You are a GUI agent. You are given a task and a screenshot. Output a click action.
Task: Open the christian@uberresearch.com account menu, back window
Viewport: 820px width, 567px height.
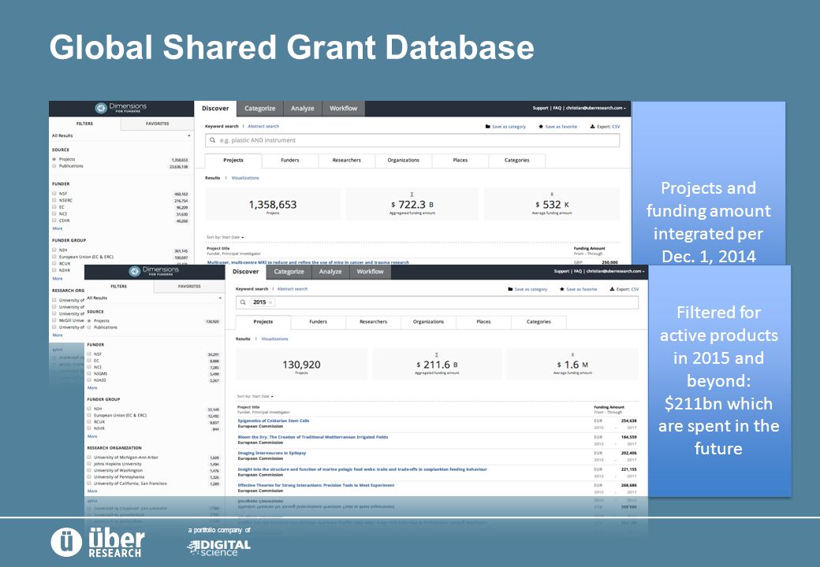tap(595, 108)
